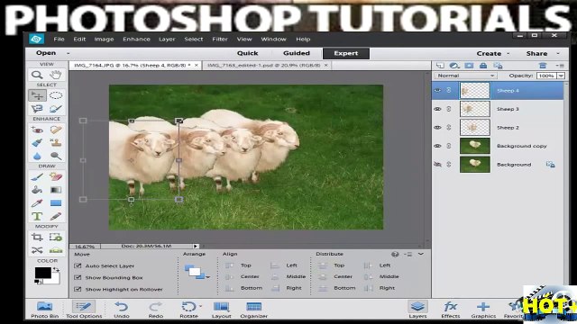The image size is (577, 324).
Task: Switch to IMG_7163_edited-1.psd document tab
Action: point(264,66)
